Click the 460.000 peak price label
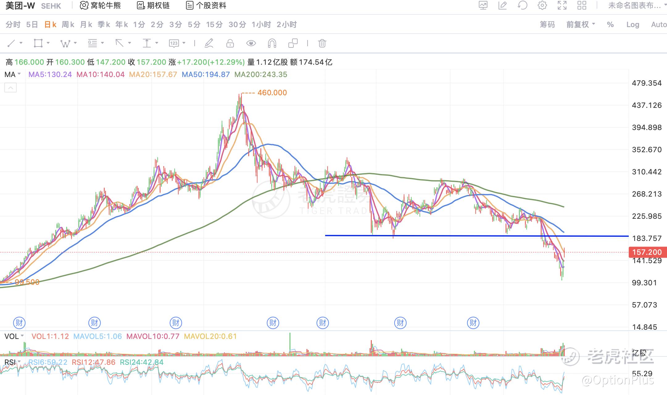The width and height of the screenshot is (667, 395). click(272, 93)
